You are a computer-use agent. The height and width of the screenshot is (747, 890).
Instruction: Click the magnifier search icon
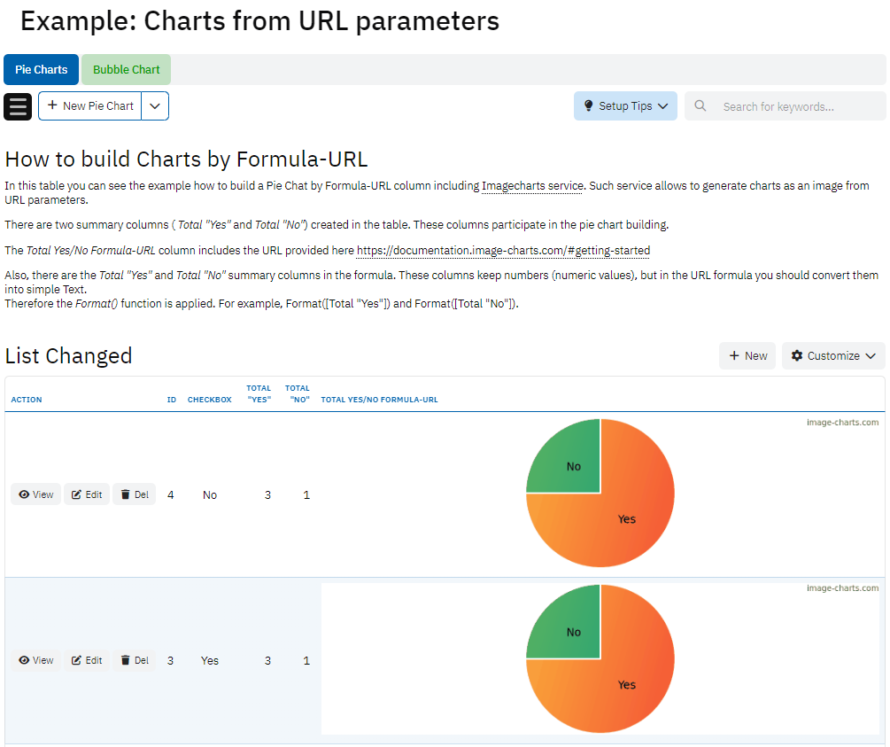(700, 106)
